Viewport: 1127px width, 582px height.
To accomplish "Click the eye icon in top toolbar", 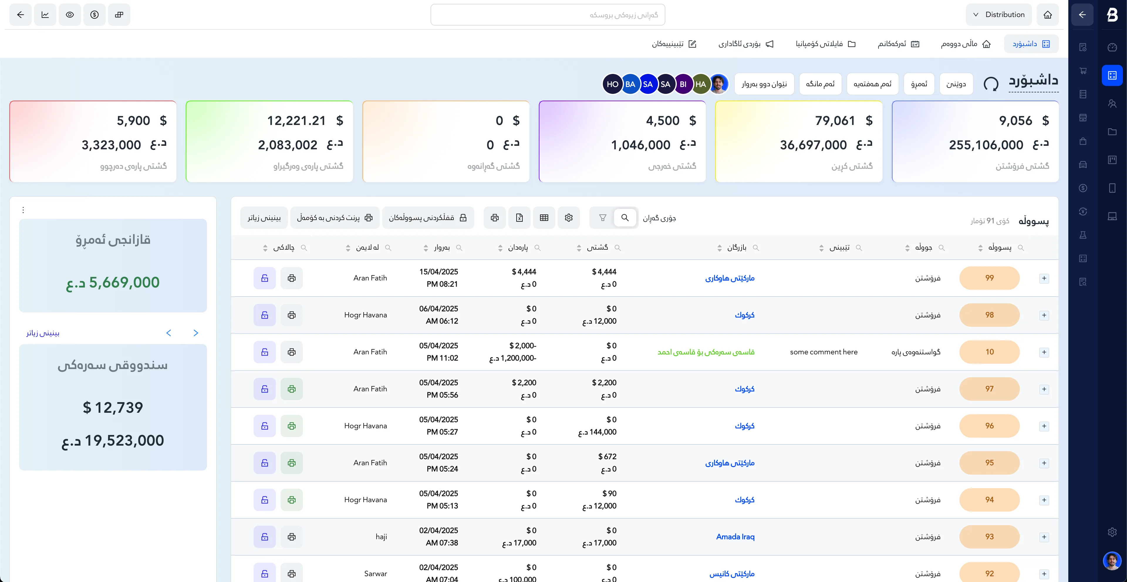I will point(70,14).
